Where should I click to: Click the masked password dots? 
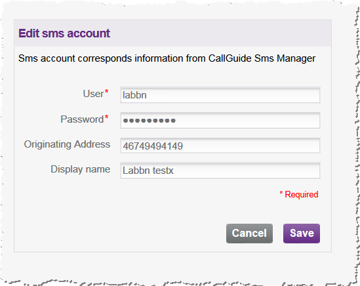pos(150,121)
